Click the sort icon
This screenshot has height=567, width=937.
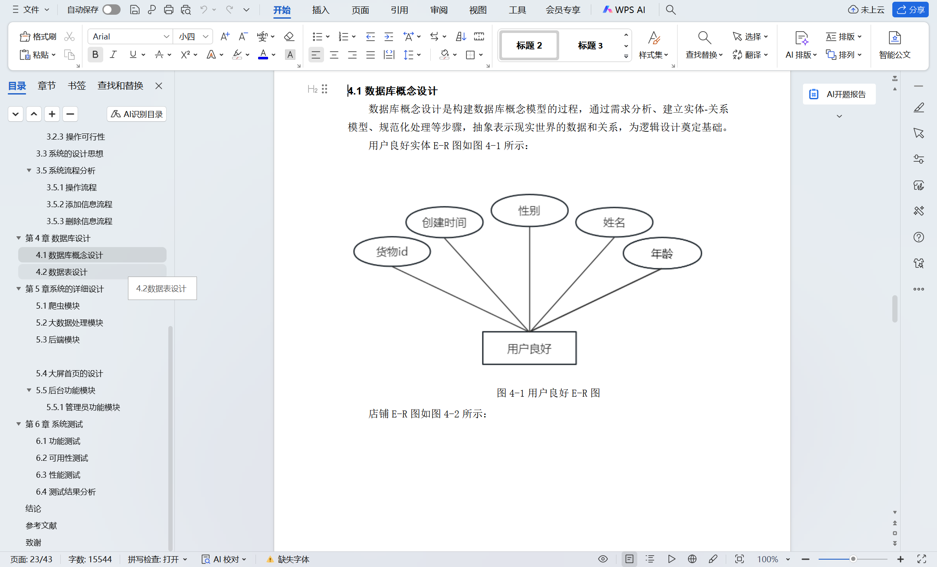click(461, 36)
